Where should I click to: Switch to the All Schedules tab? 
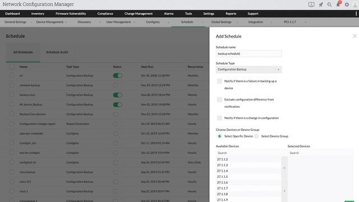point(23,52)
